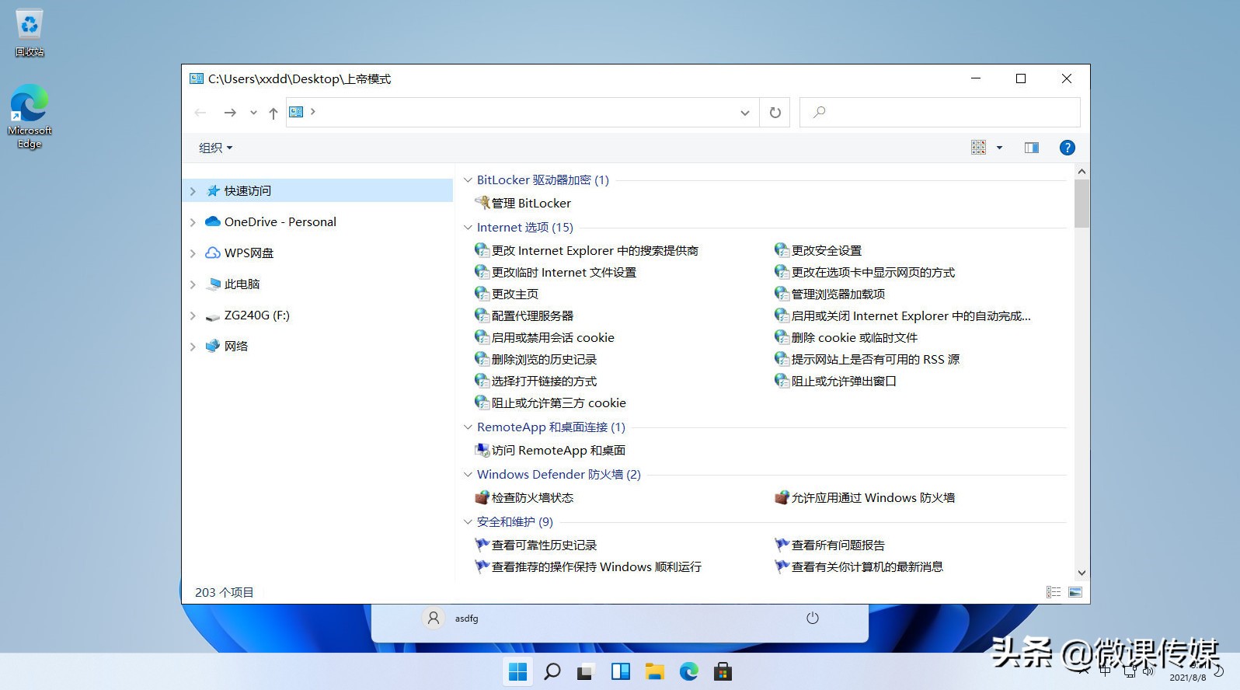
Task: Open 阻止或允许弹出窗口 link
Action: click(x=835, y=381)
